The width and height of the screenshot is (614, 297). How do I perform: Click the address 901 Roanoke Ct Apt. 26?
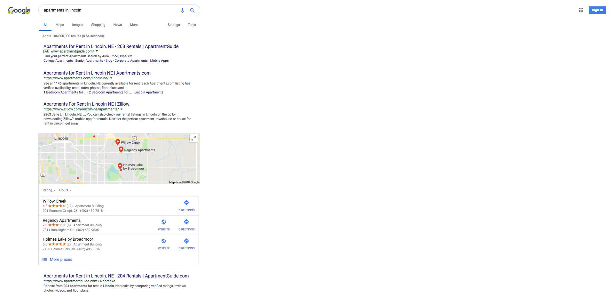pyautogui.click(x=60, y=211)
